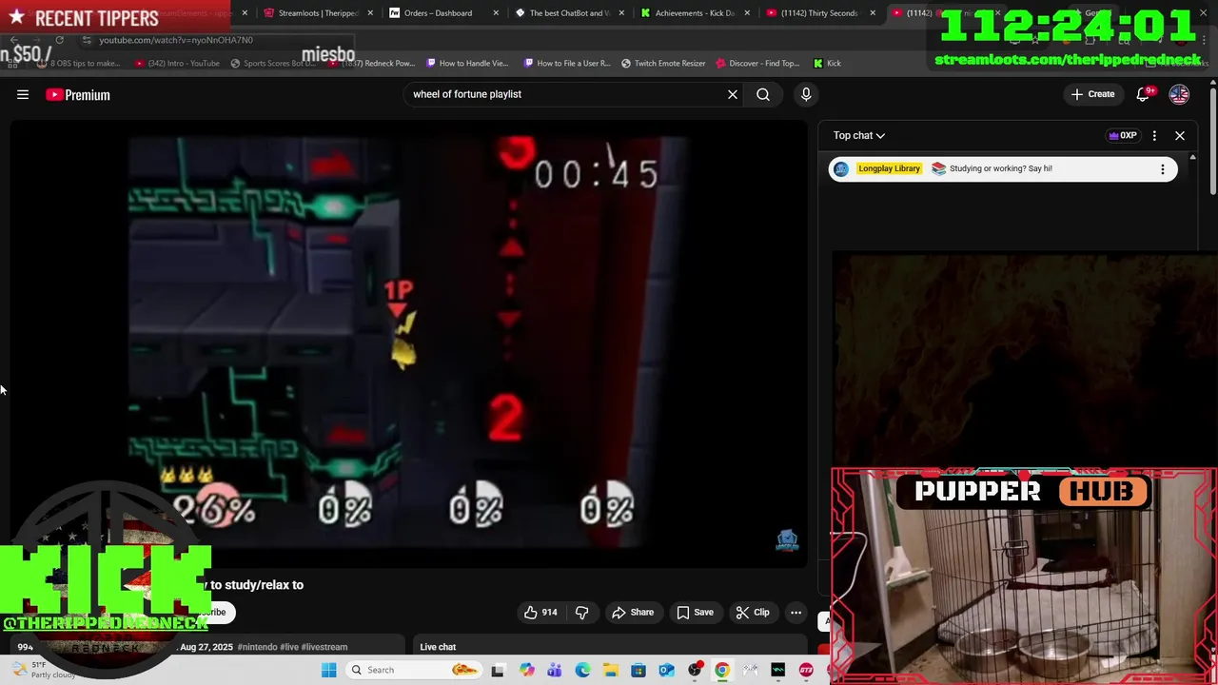1218x685 pixels.
Task: Open weather widget on taskbar
Action: coord(46,670)
